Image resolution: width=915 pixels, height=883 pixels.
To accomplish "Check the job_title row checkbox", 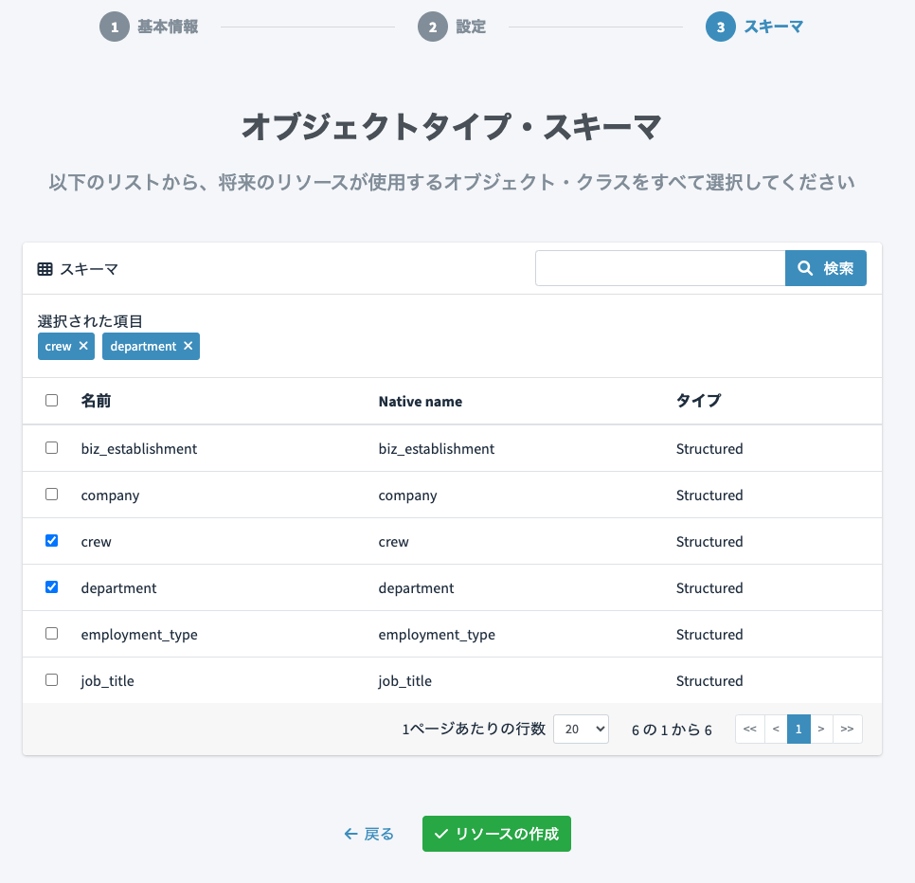I will point(52,680).
